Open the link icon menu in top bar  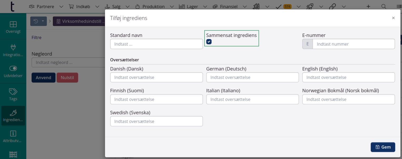pyautogui.click(x=332, y=6)
